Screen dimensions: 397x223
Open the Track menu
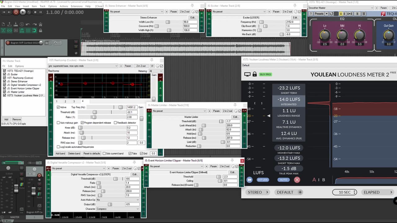click(x=42, y=6)
